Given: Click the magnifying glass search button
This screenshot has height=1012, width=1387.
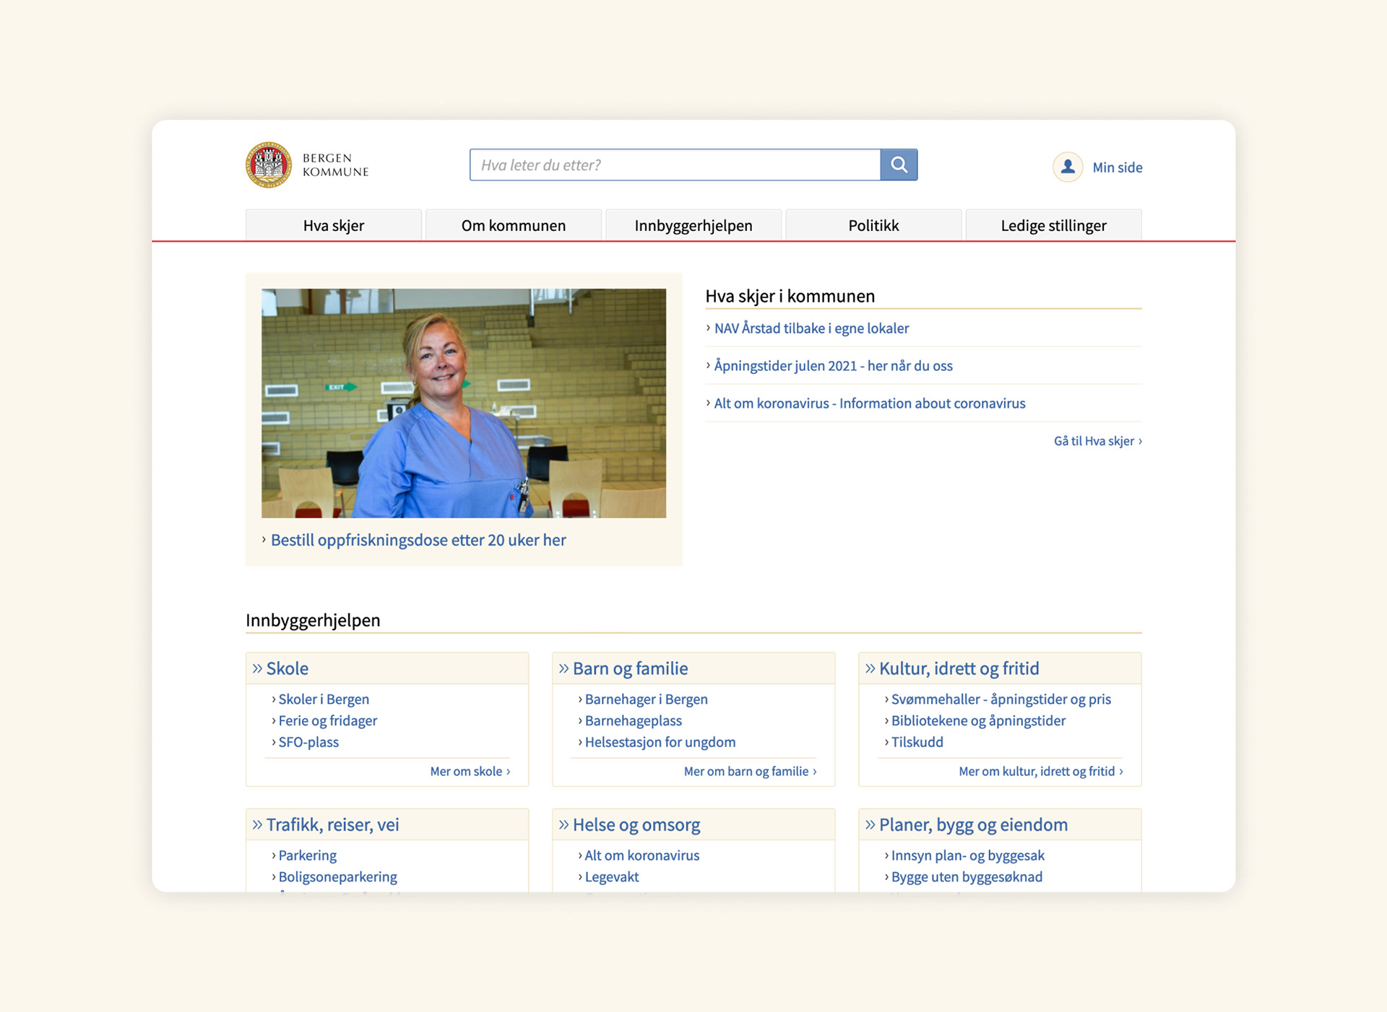Looking at the screenshot, I should pyautogui.click(x=899, y=165).
